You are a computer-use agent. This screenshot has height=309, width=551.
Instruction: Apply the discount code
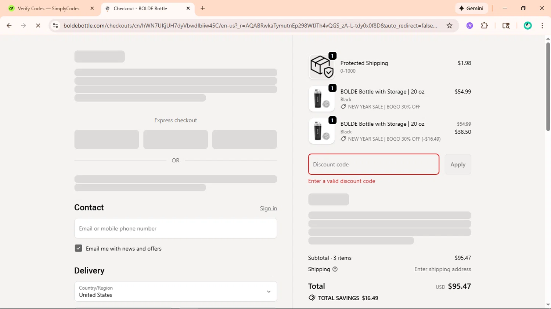pos(458,164)
